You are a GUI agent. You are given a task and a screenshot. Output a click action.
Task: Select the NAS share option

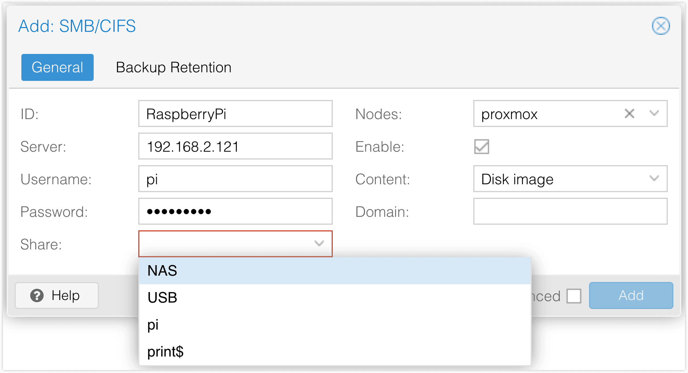pyautogui.click(x=335, y=271)
